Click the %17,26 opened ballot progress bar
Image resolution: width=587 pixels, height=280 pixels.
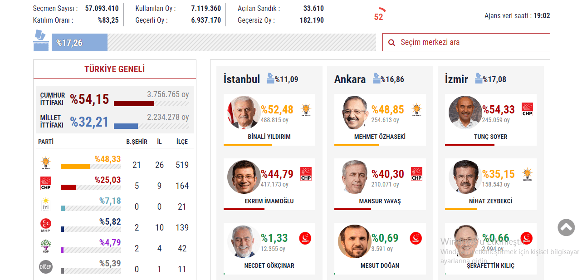[214, 43]
